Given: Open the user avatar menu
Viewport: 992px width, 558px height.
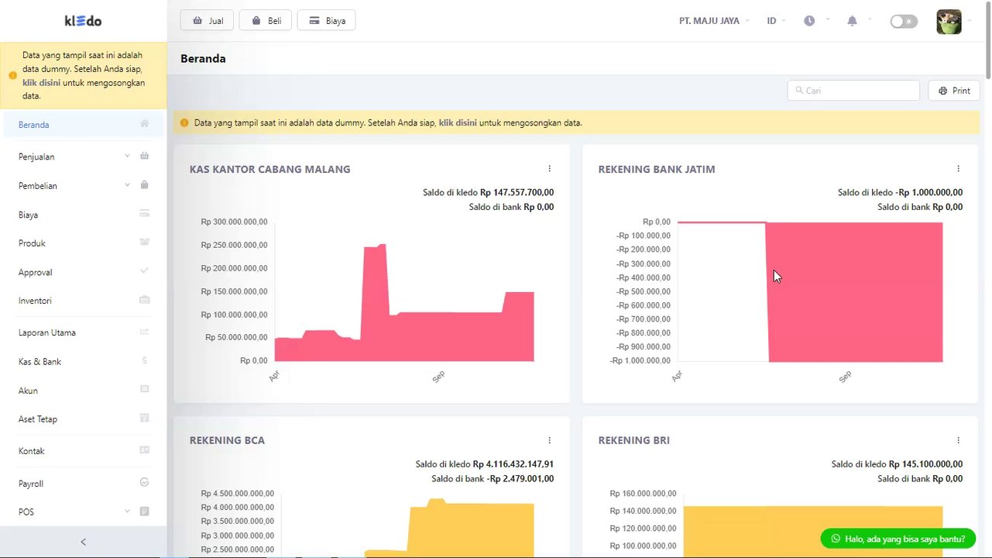Looking at the screenshot, I should [949, 22].
